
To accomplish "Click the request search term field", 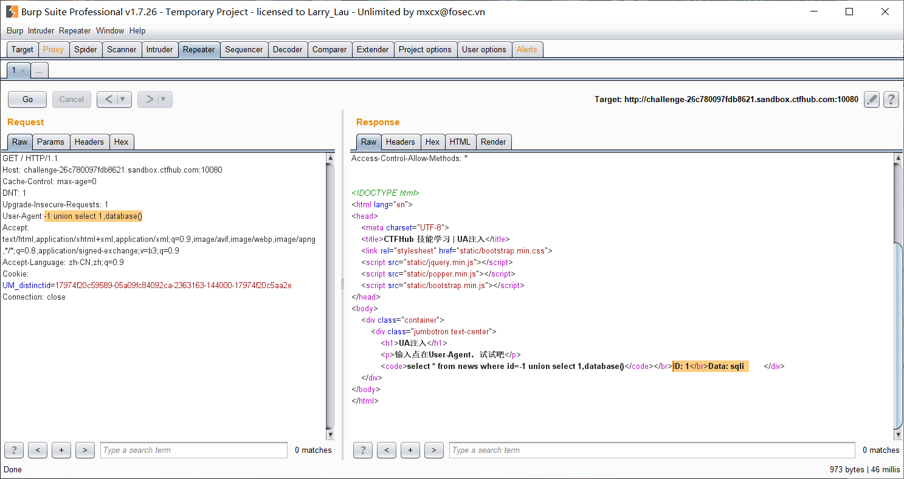I will (194, 450).
